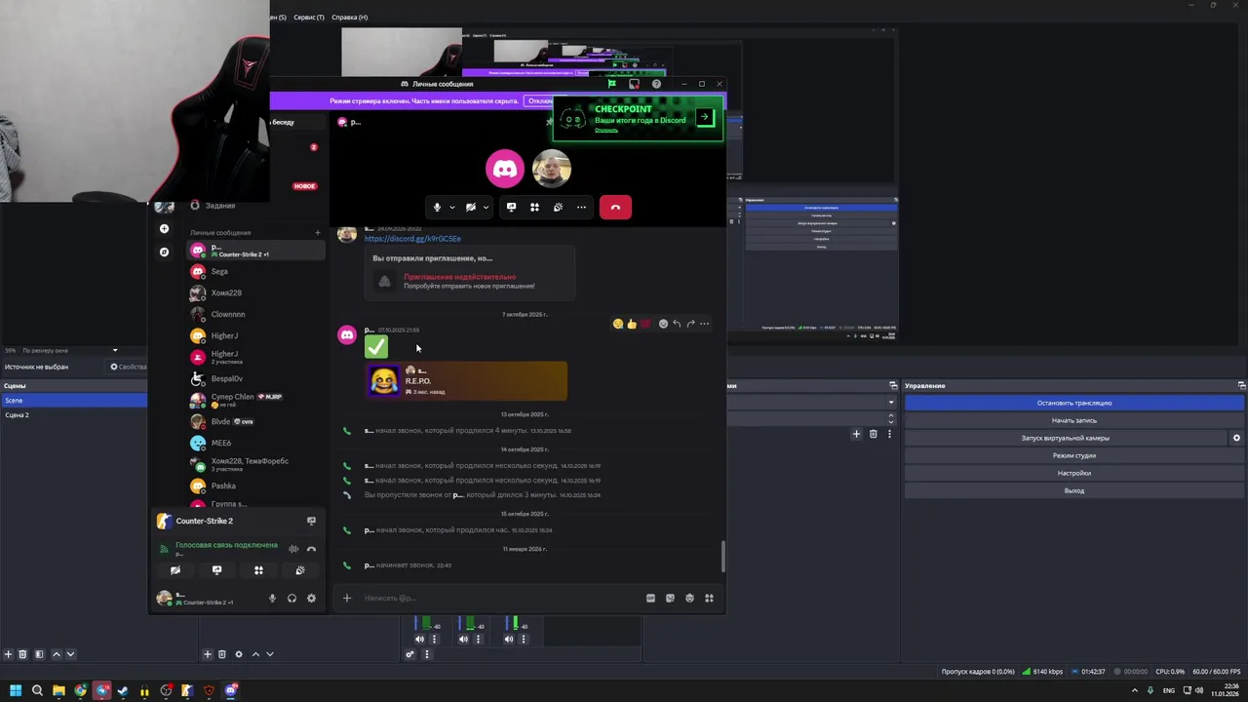Open Сервис menu in OBS
Screen dimensions: 1248x702
click(309, 18)
